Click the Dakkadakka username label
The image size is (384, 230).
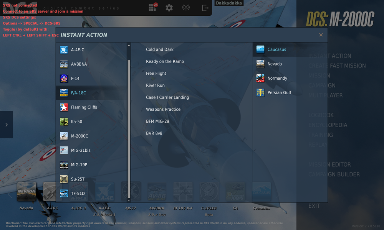click(229, 3)
